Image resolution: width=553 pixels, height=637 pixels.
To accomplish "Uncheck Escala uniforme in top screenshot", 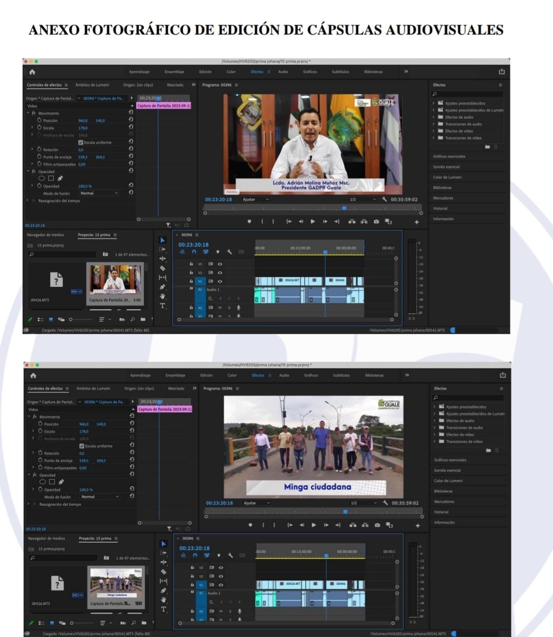I will (80, 142).
